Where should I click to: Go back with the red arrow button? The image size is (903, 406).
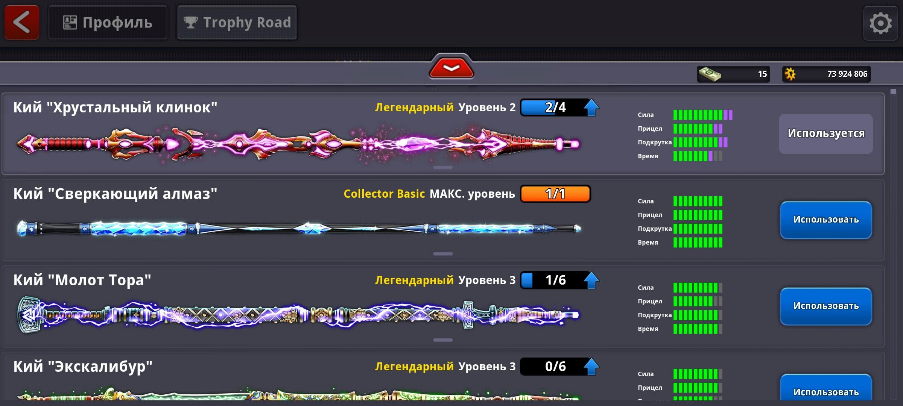22,22
